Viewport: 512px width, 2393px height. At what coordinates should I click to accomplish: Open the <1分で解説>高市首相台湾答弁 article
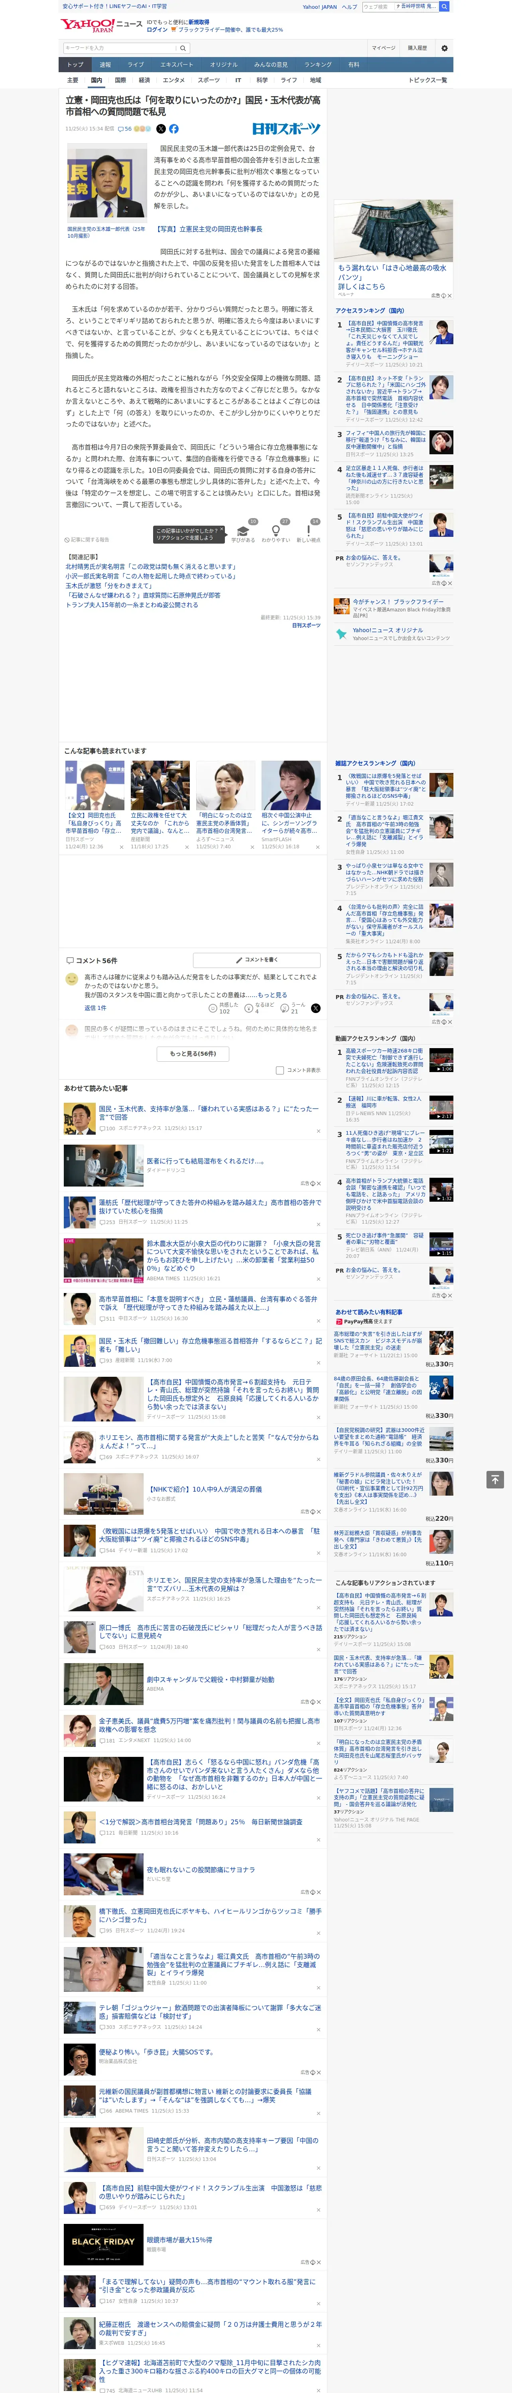tap(200, 1822)
